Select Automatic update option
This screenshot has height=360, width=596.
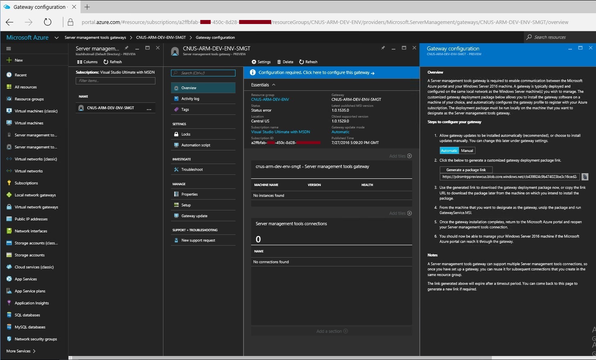[449, 151]
